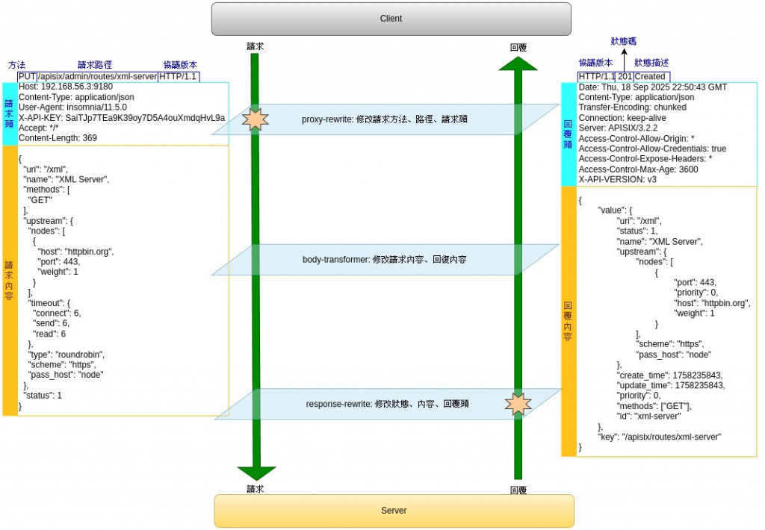Viewport: 765px width, 530px height.
Task: Click the "create_time": 1758235843 line
Action: tap(669, 375)
